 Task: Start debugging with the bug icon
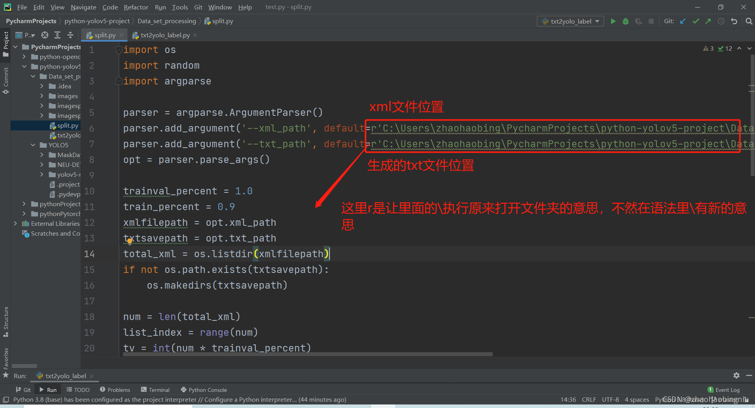pyautogui.click(x=626, y=21)
